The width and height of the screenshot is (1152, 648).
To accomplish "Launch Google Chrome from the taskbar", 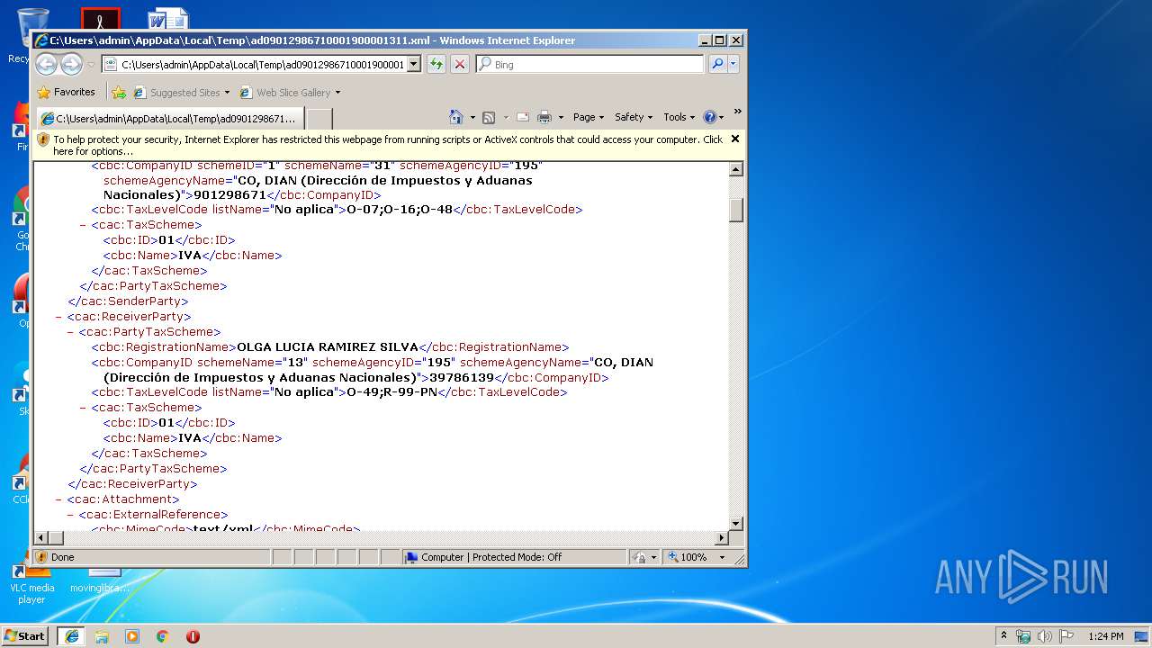I will tap(163, 635).
